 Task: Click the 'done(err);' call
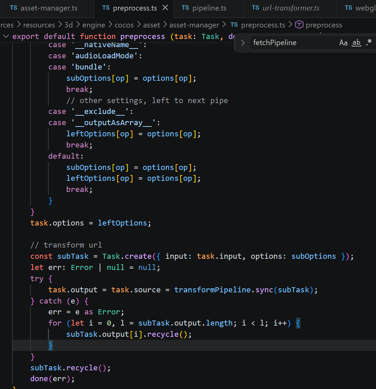[x=52, y=379]
